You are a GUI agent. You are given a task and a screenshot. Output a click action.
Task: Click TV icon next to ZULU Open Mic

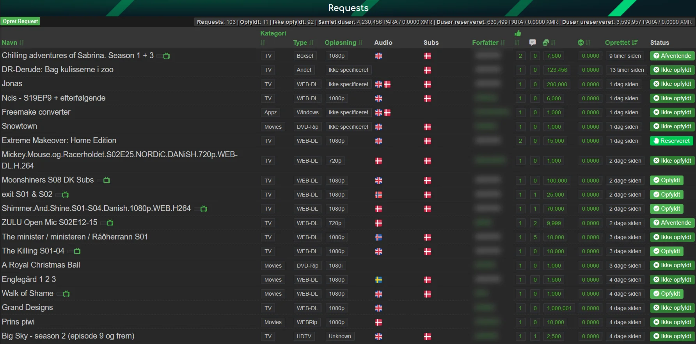click(x=110, y=223)
